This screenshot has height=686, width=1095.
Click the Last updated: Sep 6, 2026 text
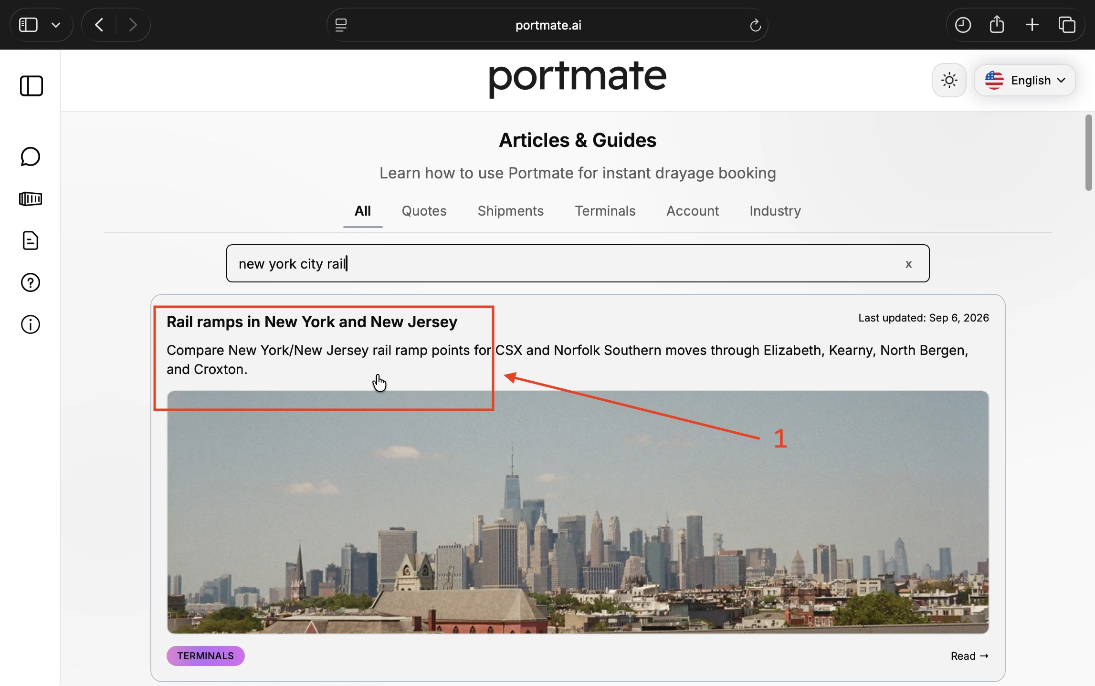pos(924,318)
